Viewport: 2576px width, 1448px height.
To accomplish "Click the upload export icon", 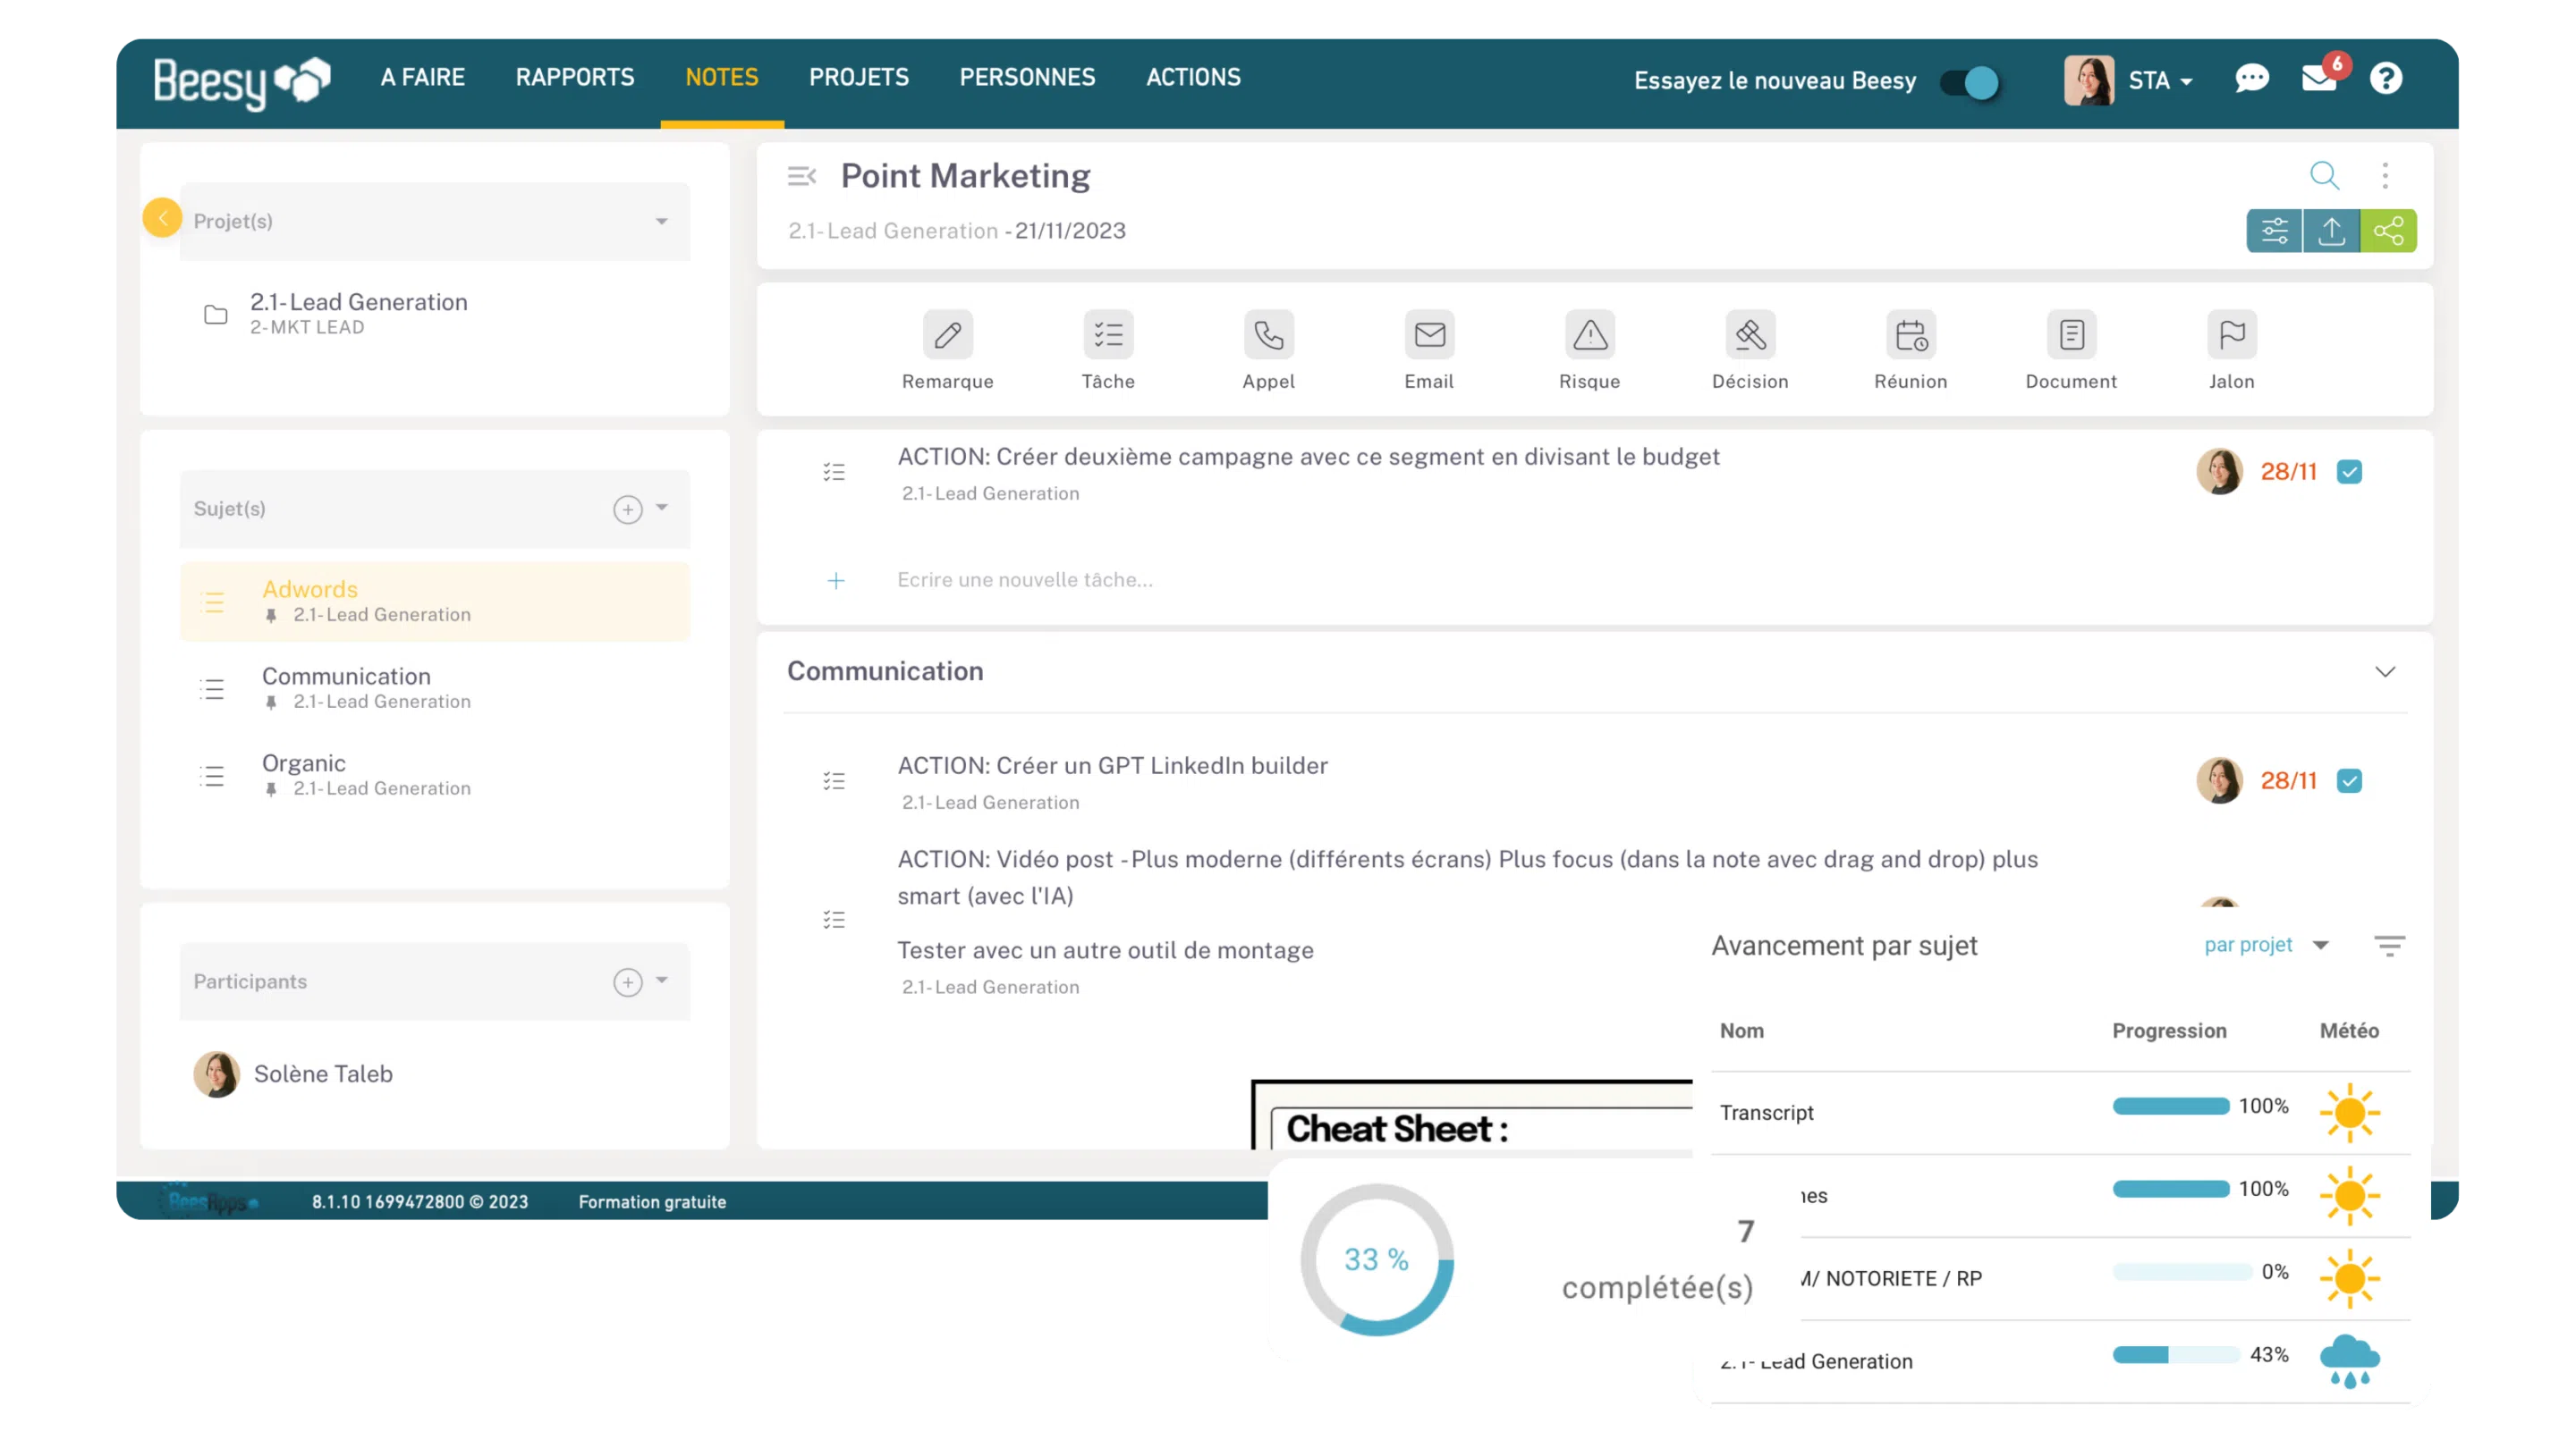I will [x=2331, y=231].
